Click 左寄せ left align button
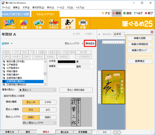Image resolution: width=155 pixels, height=135 pixels. click(6, 57)
